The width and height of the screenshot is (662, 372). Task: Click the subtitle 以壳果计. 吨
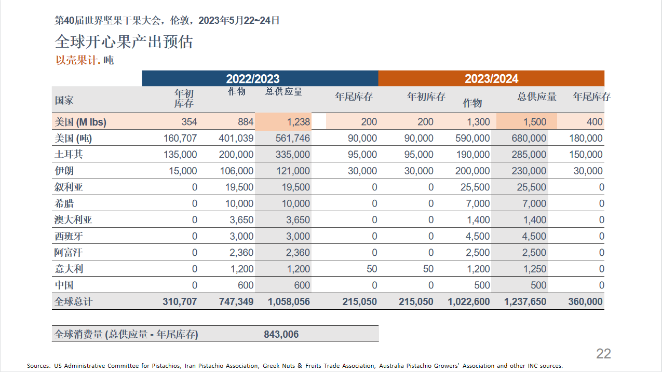tap(85, 60)
